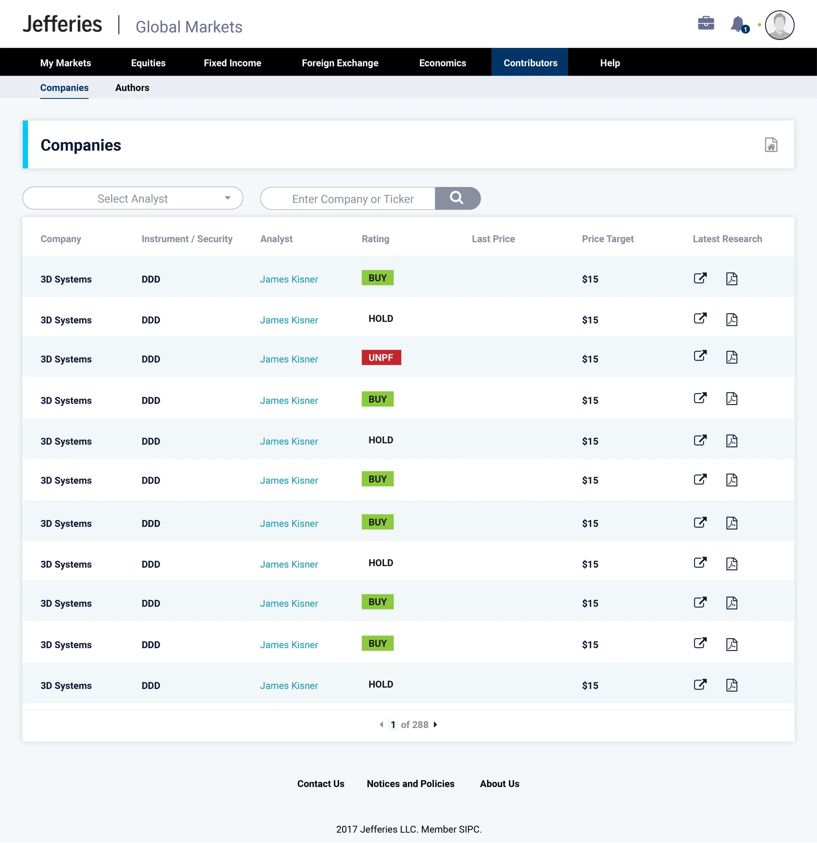
Task: Click the home document icon in the Companies header
Action: tap(771, 145)
